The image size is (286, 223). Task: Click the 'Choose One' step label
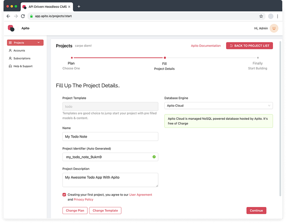tap(71, 68)
